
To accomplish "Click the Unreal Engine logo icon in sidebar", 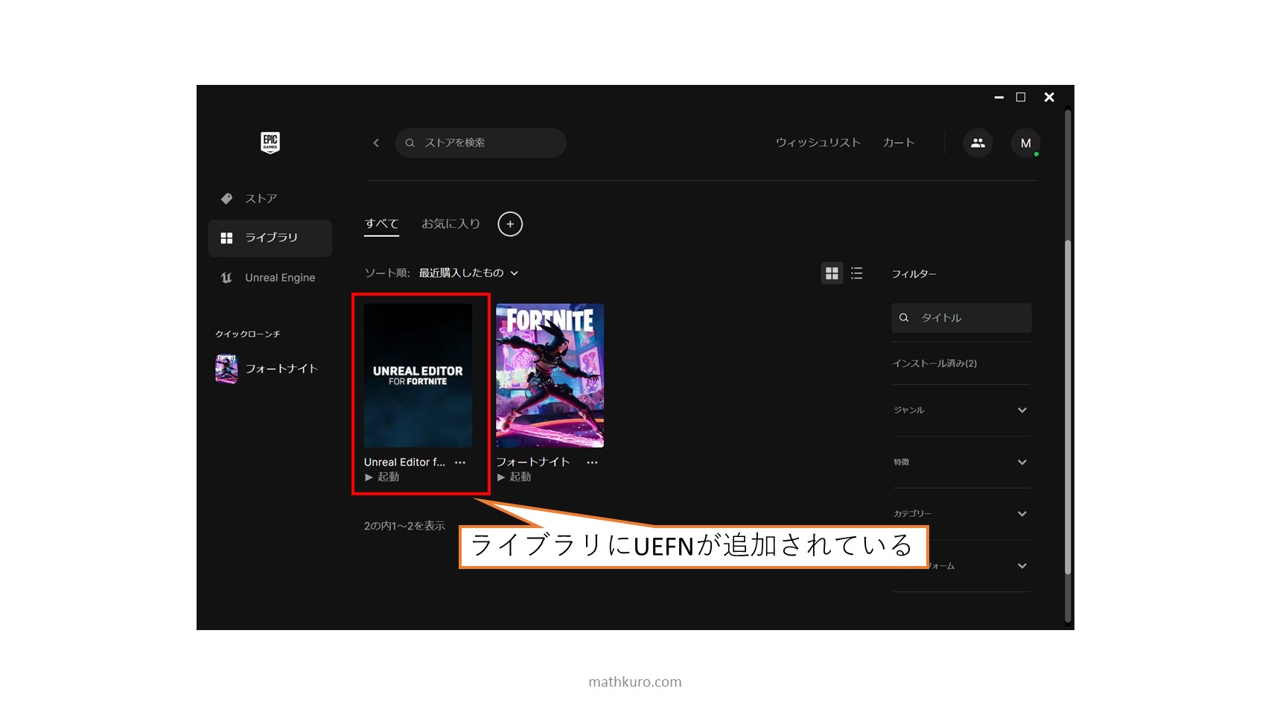I will [x=226, y=278].
